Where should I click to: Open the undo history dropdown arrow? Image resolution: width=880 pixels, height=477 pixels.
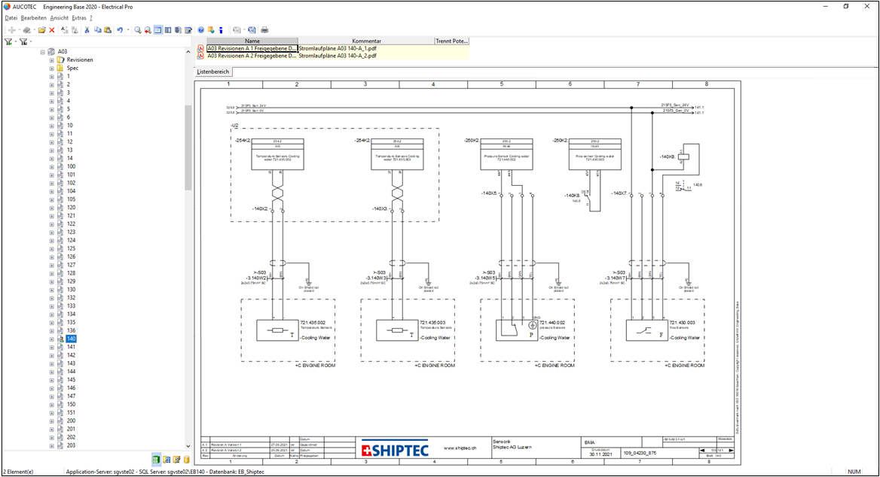pyautogui.click(x=128, y=29)
